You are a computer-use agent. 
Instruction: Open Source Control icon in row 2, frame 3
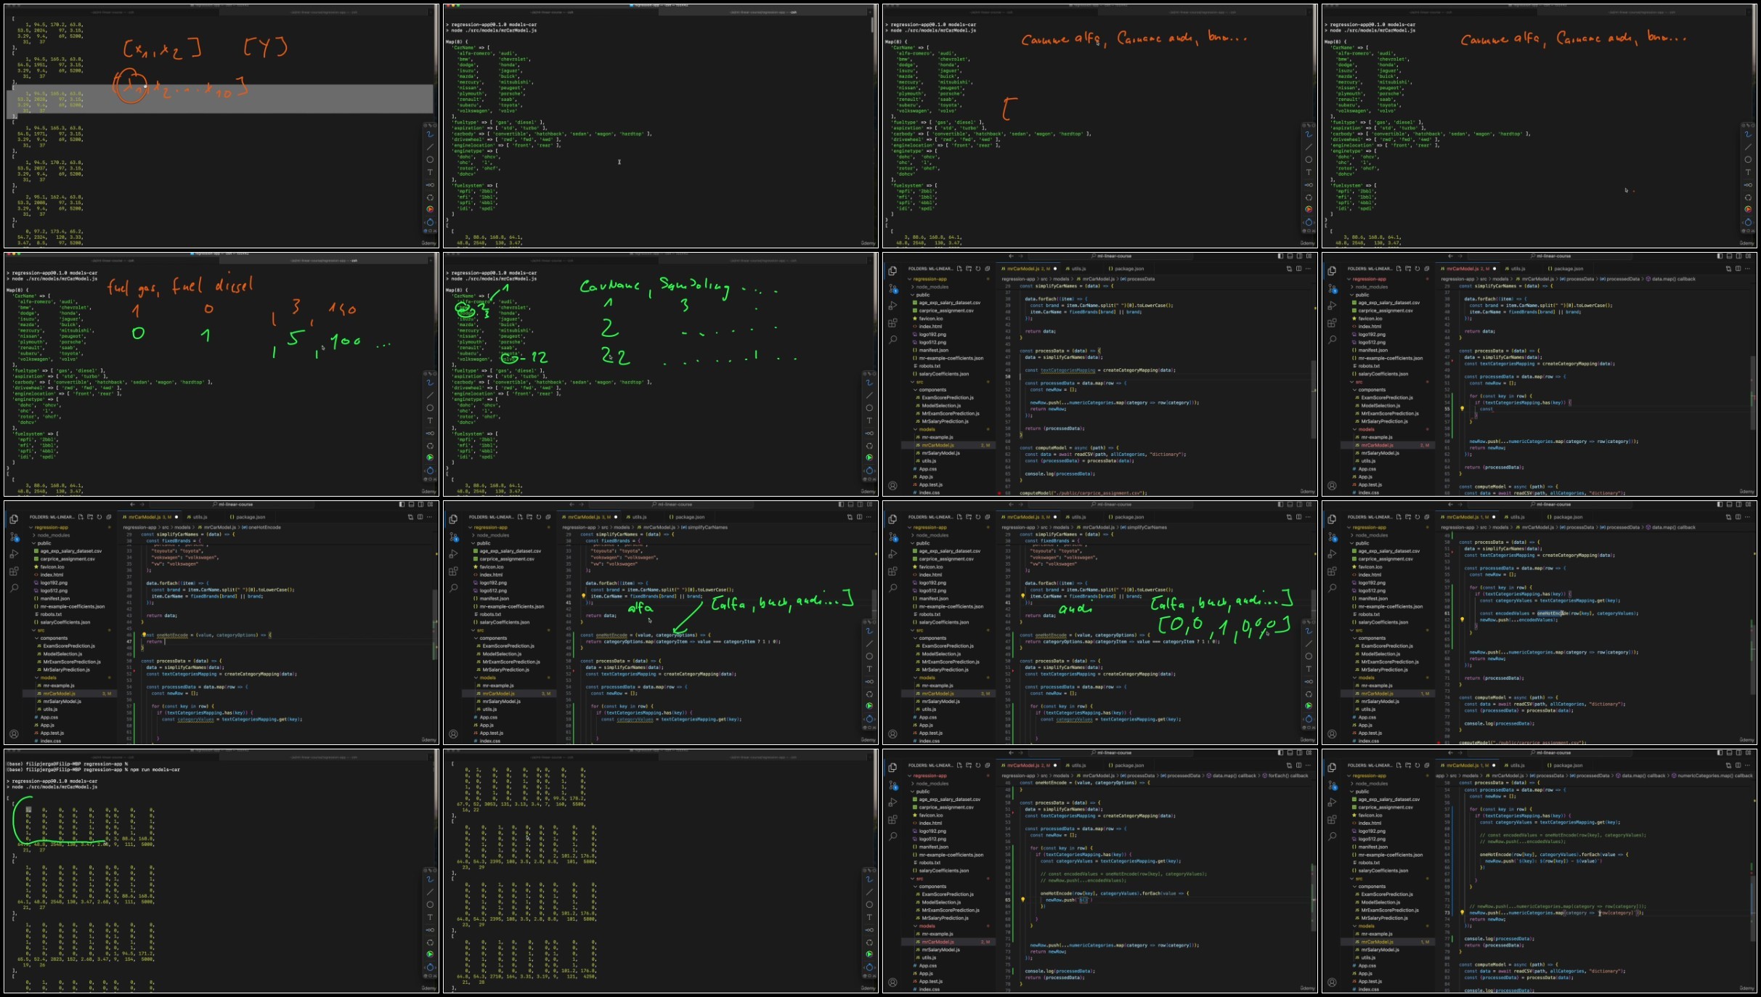(x=892, y=288)
